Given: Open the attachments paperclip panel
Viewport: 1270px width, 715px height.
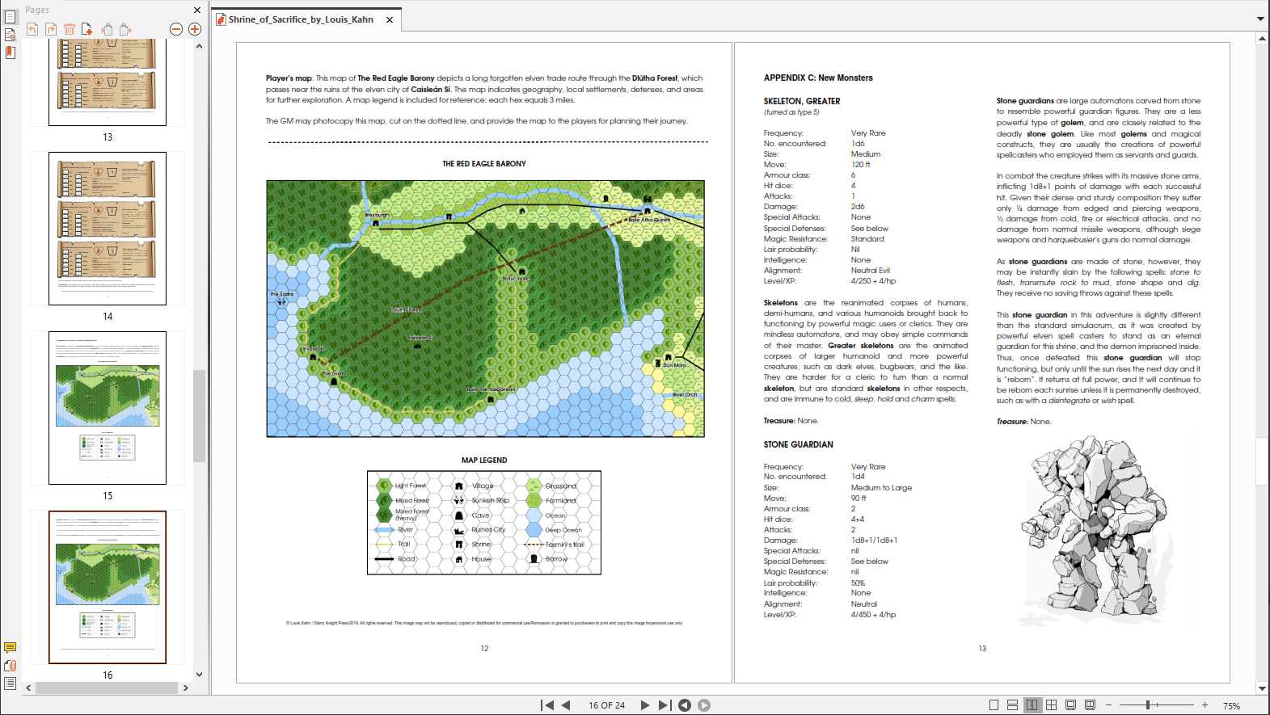Looking at the screenshot, I should tap(11, 666).
